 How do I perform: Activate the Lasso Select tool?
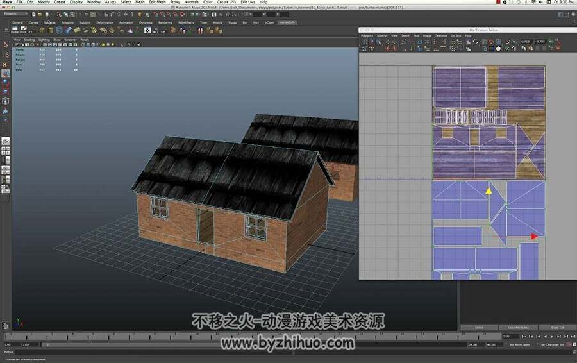pyautogui.click(x=6, y=55)
